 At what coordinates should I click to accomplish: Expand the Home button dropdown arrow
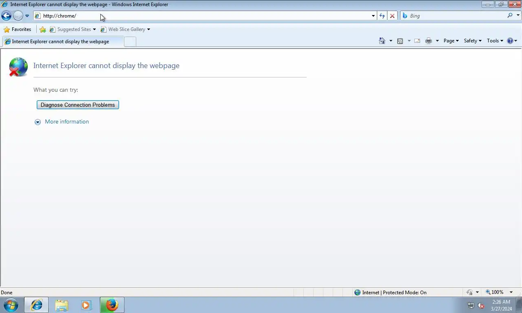pos(391,41)
